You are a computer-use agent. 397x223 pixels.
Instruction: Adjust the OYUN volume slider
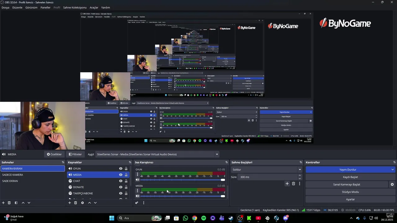182,180
